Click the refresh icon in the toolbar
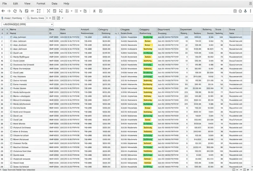This screenshot has width=253, height=171. pos(15,11)
